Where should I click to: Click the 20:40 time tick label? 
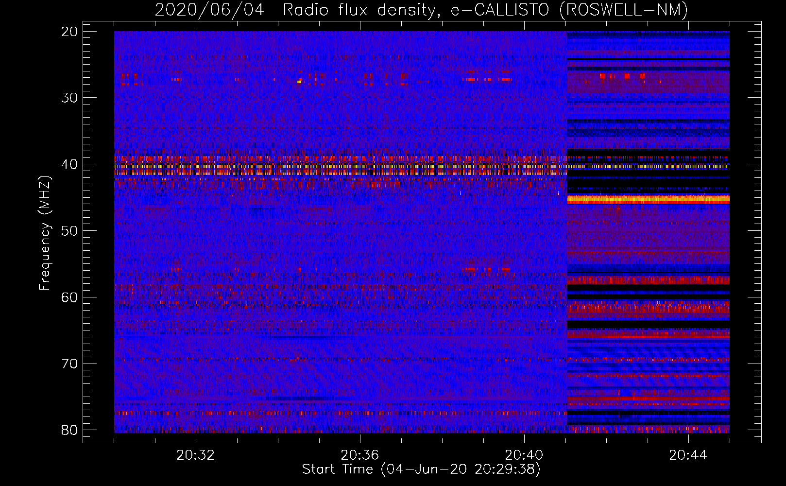(524, 455)
